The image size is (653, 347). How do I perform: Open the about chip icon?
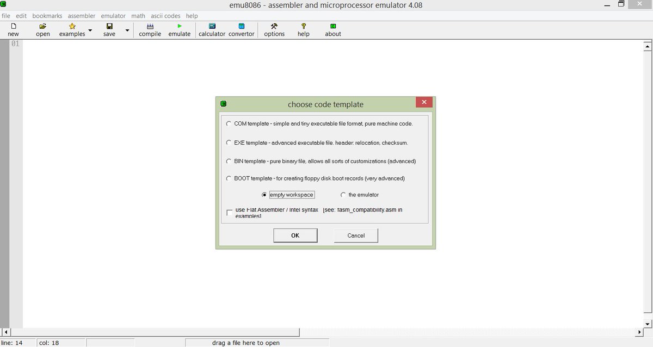click(x=333, y=26)
